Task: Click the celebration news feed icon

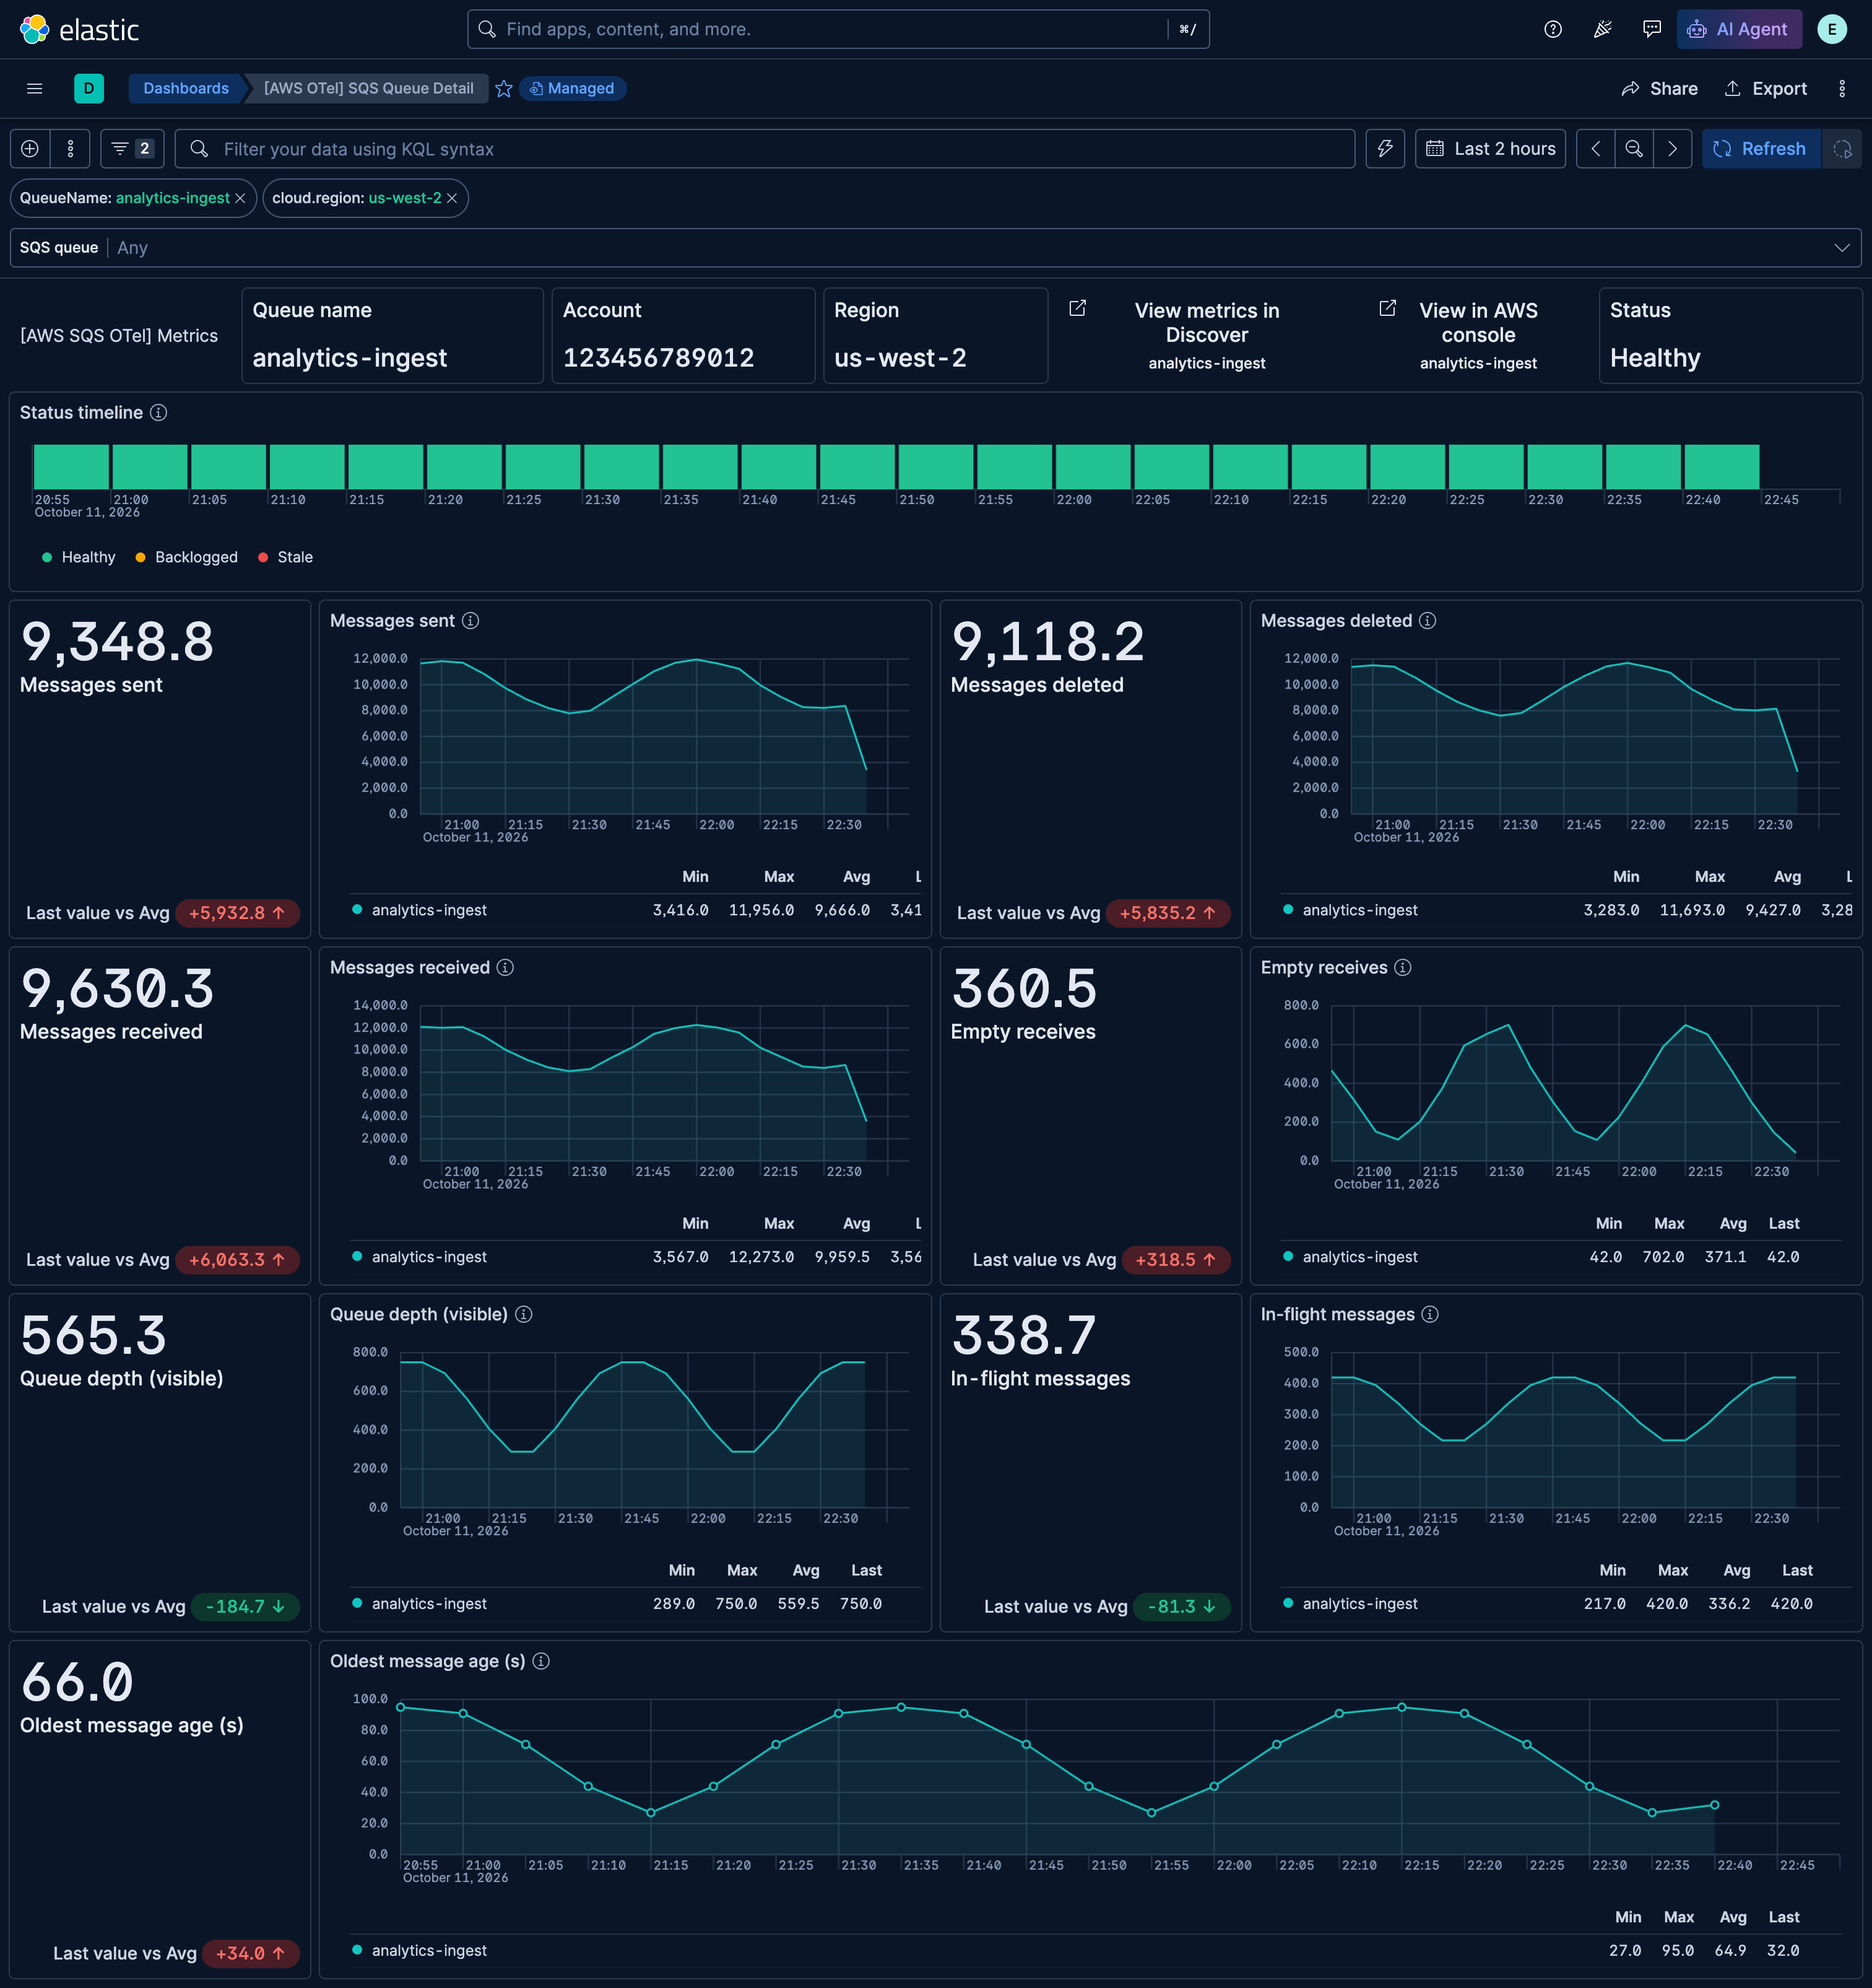Action: click(x=1602, y=29)
